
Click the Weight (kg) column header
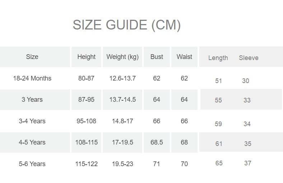pyautogui.click(x=122, y=57)
